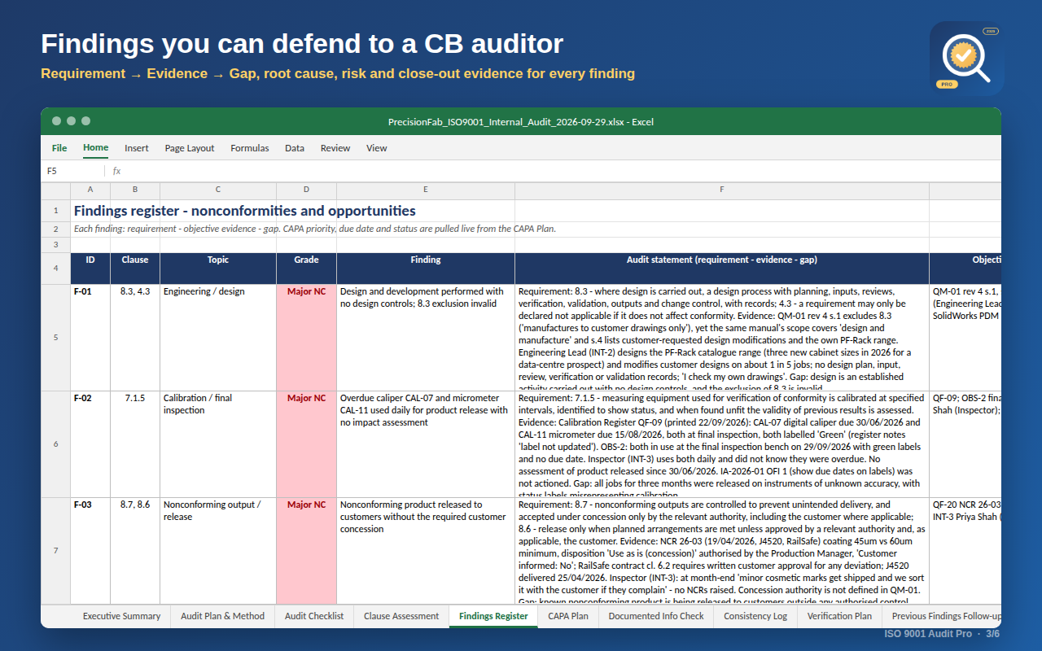Select row 4 header
This screenshot has height=651, width=1042.
pyautogui.click(x=56, y=268)
